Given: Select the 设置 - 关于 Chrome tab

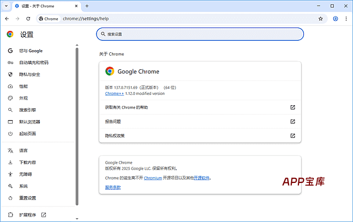Looking at the screenshot, I should point(46,6).
